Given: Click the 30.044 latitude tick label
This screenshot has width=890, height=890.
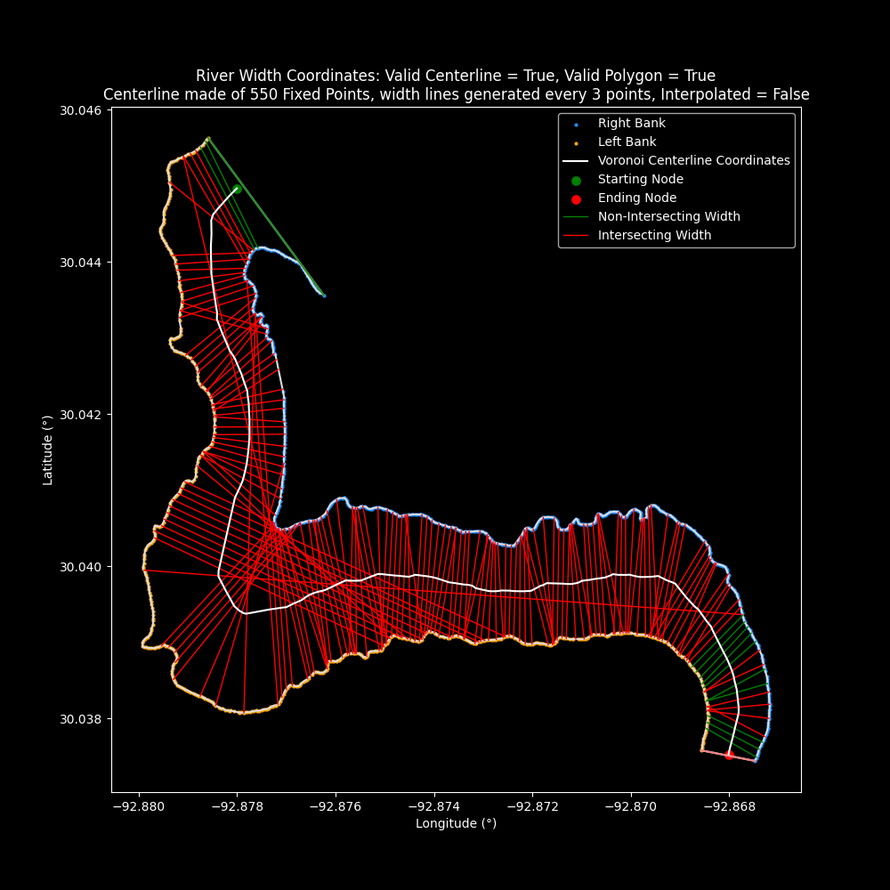Looking at the screenshot, I should 80,263.
